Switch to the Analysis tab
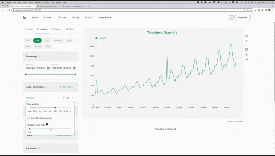This screenshot has height=156, width=275. pos(42,29)
